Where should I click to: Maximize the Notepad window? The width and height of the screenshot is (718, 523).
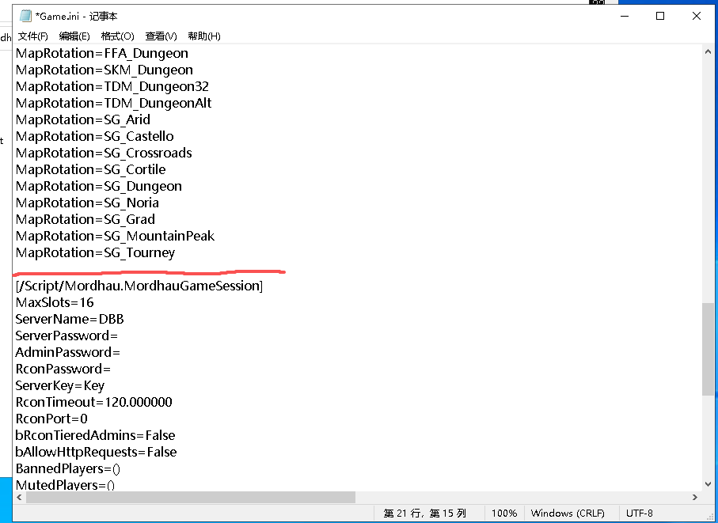660,16
